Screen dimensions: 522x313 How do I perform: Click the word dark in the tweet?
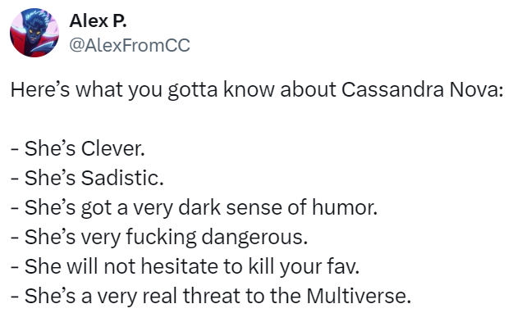[199, 207]
